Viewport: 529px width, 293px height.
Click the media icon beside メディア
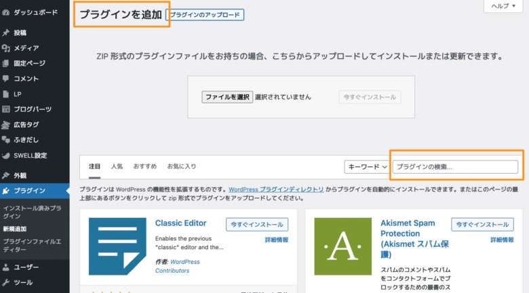coord(5,48)
